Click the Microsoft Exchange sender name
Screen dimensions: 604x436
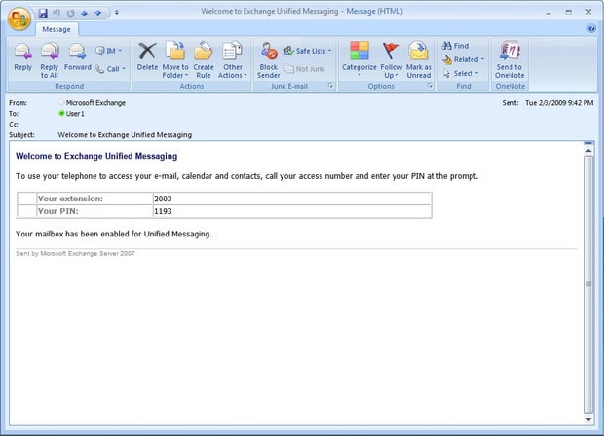pos(95,103)
